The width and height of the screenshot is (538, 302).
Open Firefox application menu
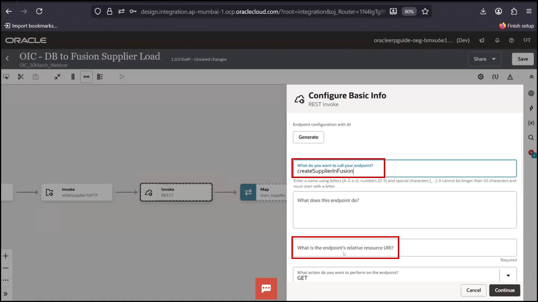[529, 11]
